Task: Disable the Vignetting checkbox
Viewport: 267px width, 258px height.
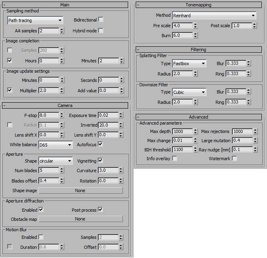Action: [101, 161]
